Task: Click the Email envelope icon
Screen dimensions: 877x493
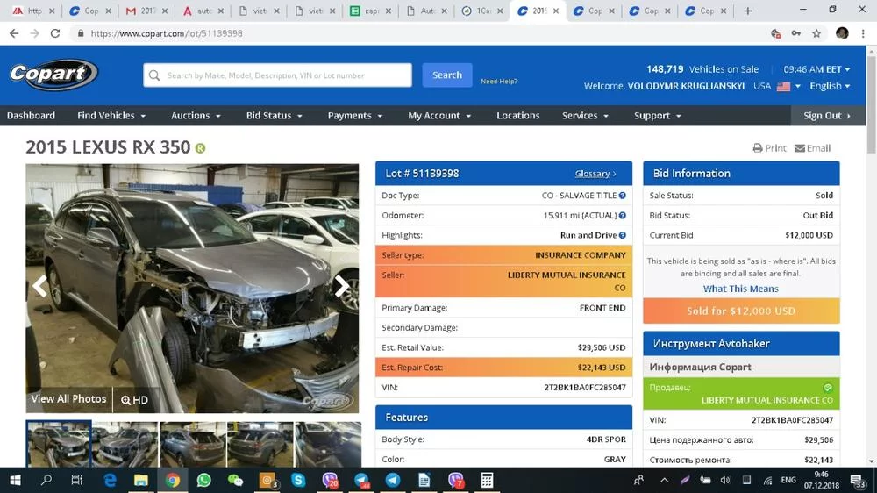Action: [800, 148]
